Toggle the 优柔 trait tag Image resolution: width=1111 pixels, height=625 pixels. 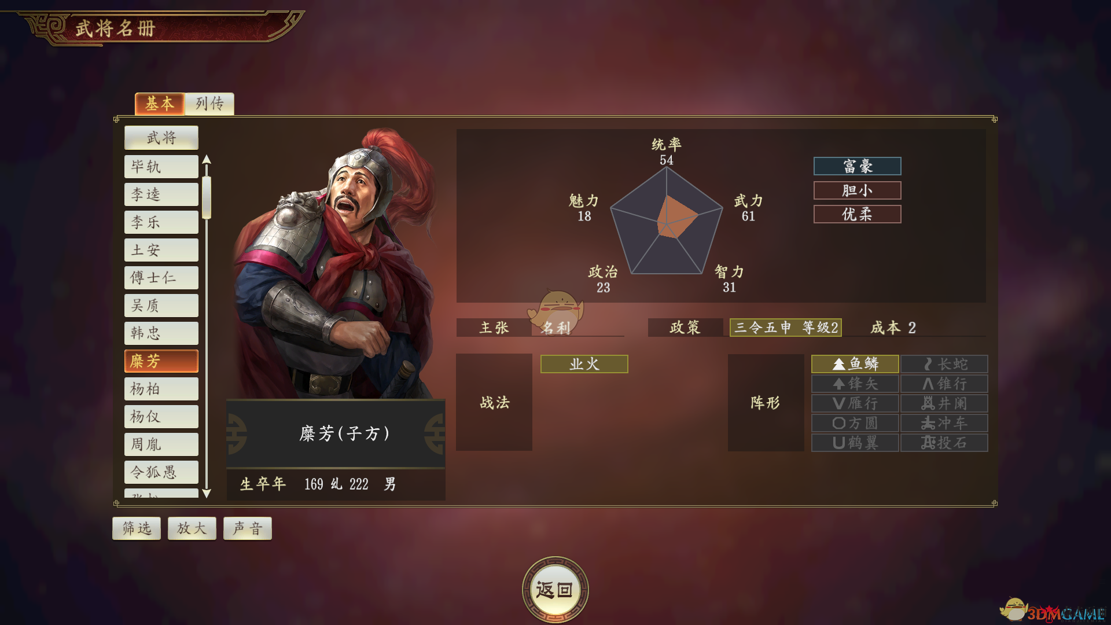tap(857, 214)
